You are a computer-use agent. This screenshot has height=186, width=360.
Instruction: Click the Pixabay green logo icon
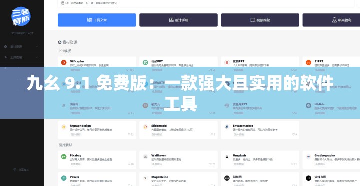pos(64,157)
